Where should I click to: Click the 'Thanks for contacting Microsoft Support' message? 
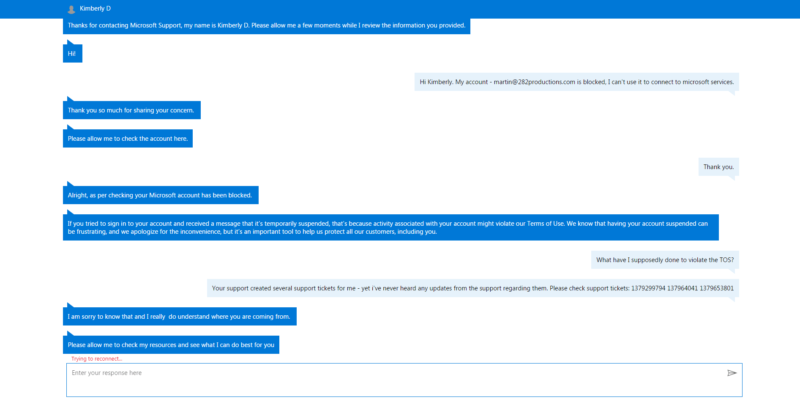click(267, 26)
